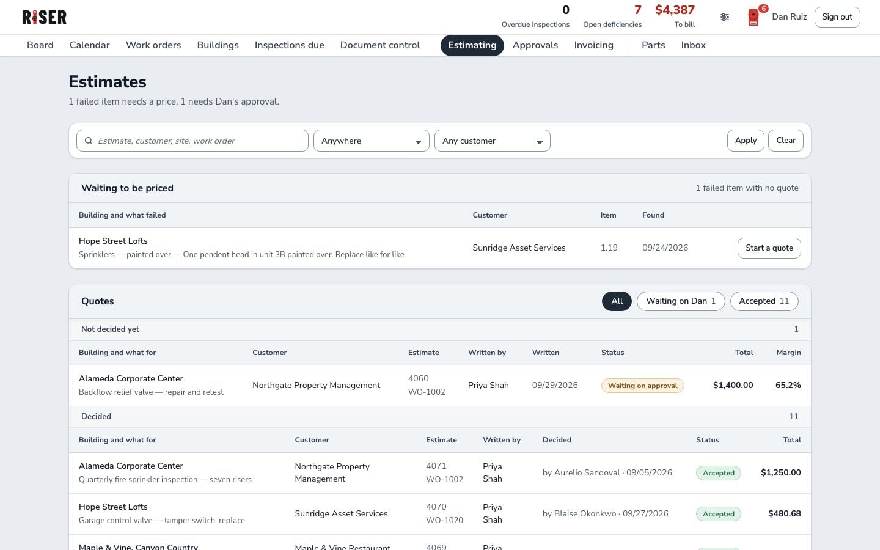Select the All quotes filter
This screenshot has width=880, height=550.
coord(617,301)
